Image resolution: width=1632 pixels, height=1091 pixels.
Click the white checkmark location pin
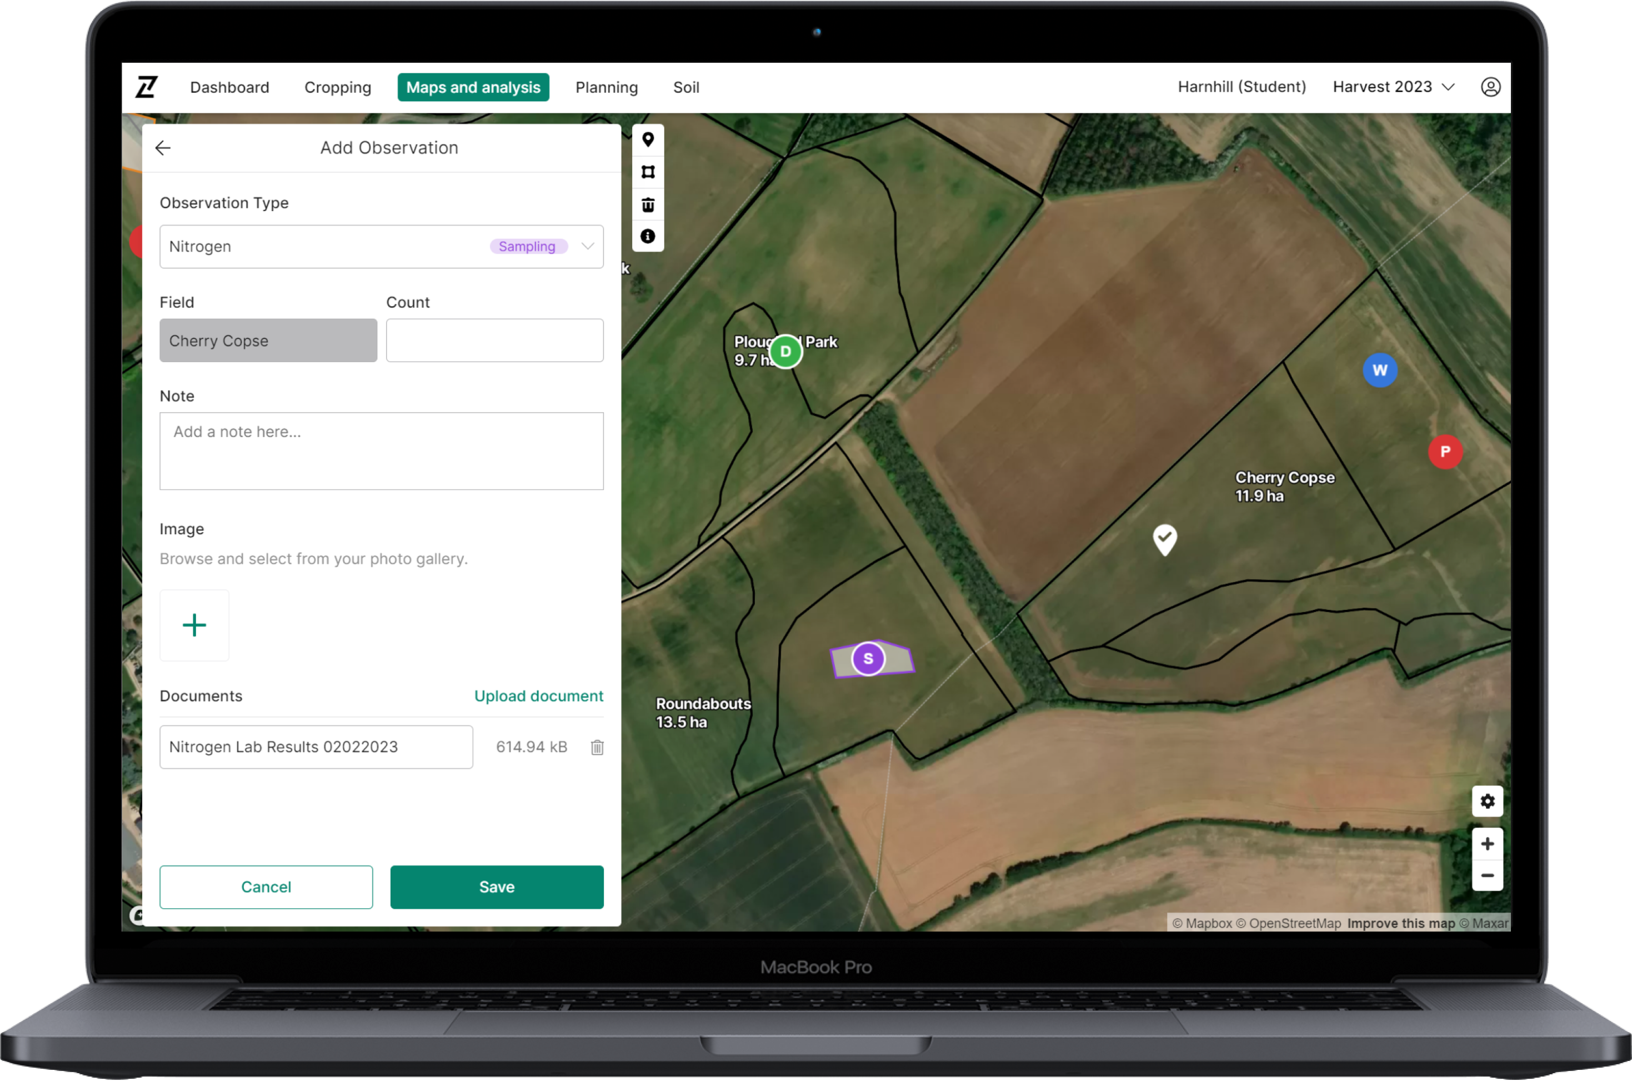(x=1164, y=539)
